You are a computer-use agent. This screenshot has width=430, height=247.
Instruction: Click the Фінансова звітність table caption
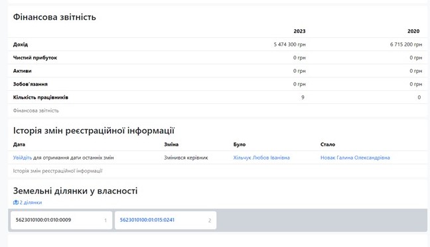click(x=36, y=111)
